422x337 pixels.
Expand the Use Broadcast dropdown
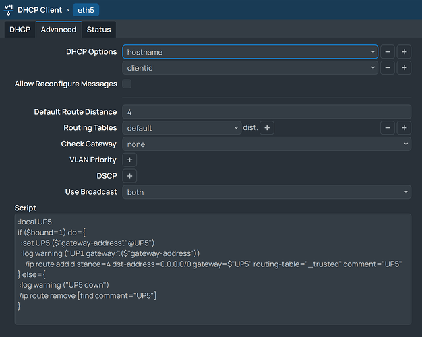(266, 192)
